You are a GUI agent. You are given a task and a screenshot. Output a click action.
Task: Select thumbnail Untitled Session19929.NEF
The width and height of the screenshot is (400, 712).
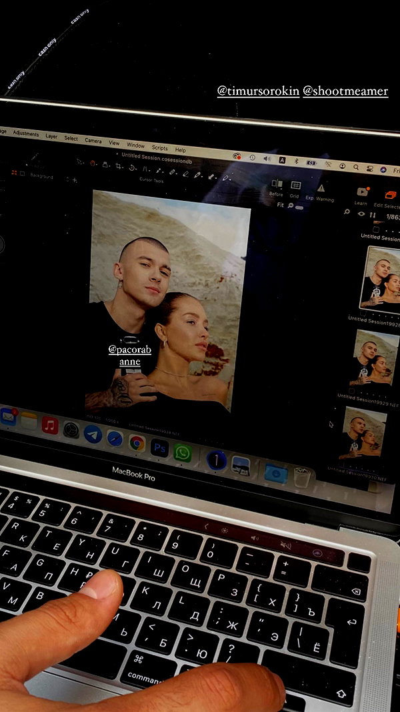pos(375,358)
